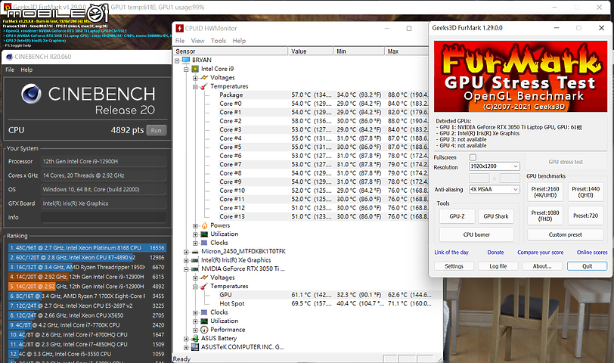
Task: Open FurMark Settings button
Action: [454, 266]
